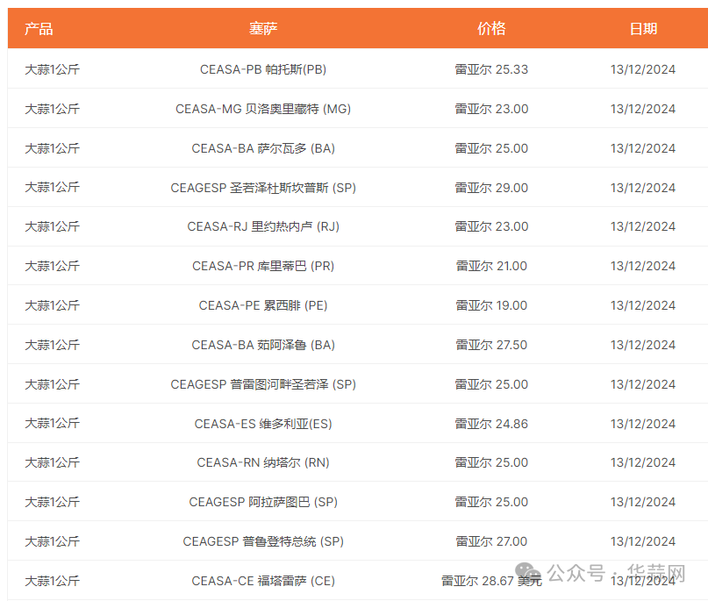Select CEAGESP 普鲁登特总统 (SP) cell
This screenshot has height=601, width=708.
click(263, 541)
